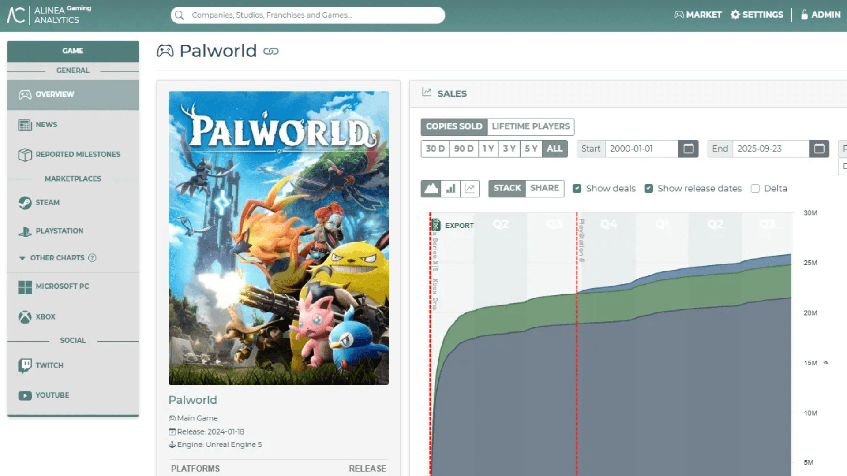Open Reported Milestones

coord(78,154)
